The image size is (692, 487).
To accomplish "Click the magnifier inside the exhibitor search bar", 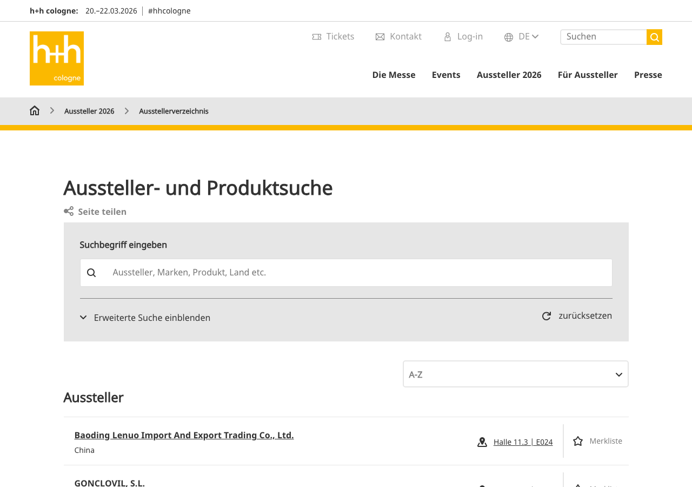I will click(91, 272).
